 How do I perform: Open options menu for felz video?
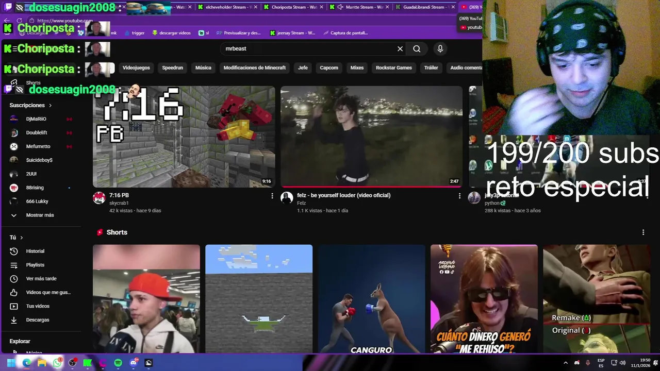pos(459,196)
